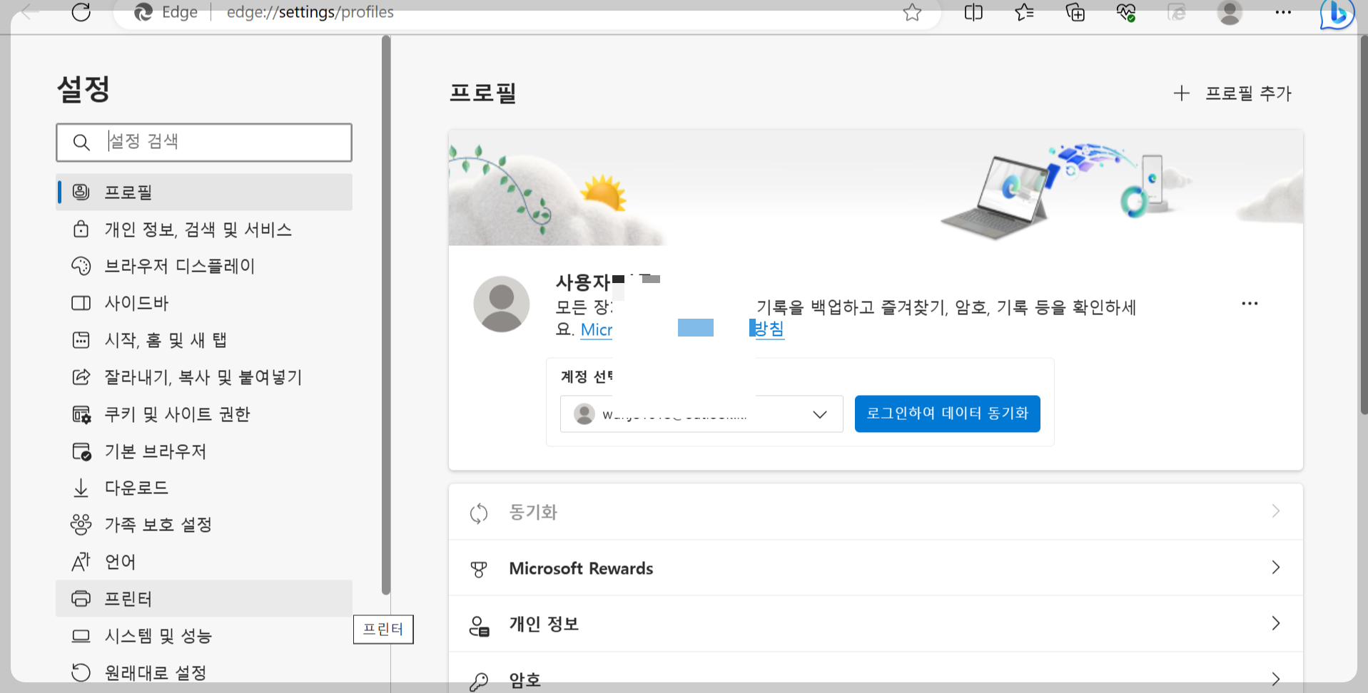Screen dimensions: 1368x693
Task: Click the search magnifier icon in settings
Action: [81, 142]
